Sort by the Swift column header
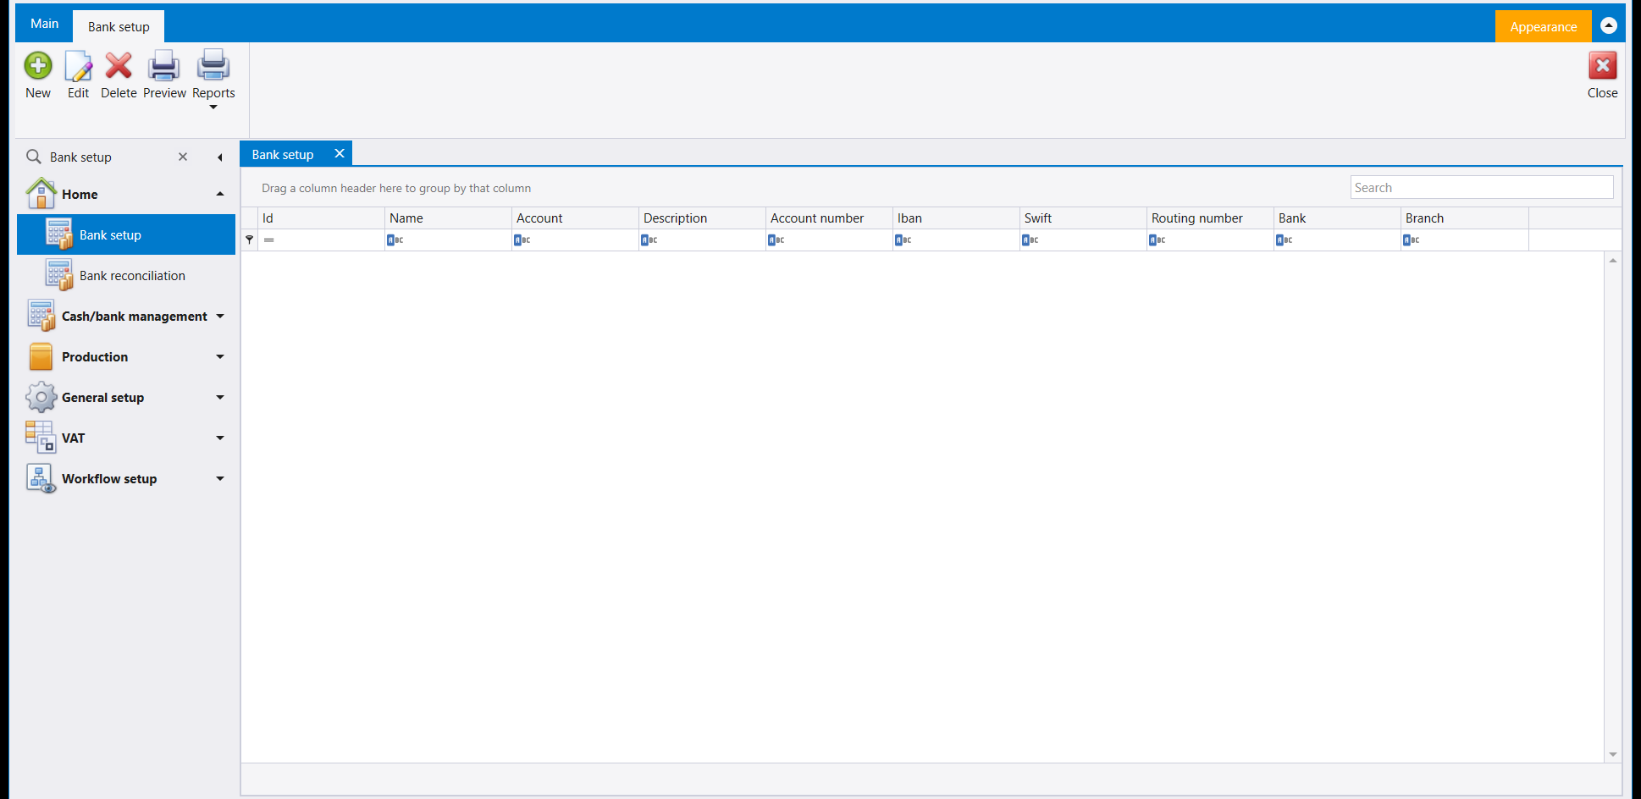The image size is (1641, 799). 1083,218
